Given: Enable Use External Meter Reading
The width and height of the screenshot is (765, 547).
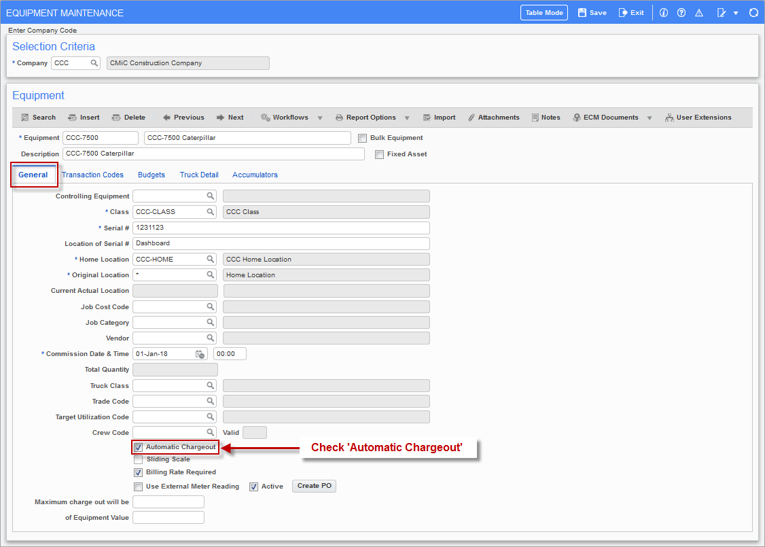Looking at the screenshot, I should (x=139, y=487).
